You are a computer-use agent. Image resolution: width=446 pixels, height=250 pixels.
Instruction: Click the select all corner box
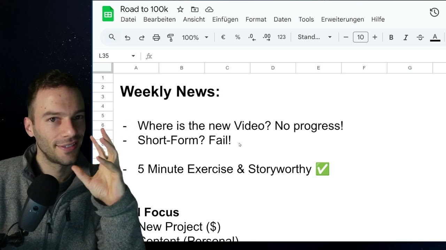coord(103,68)
